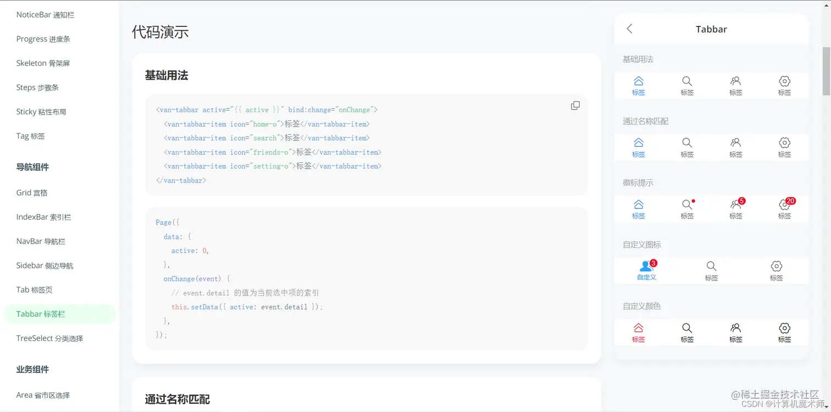Click the page vertical scrollbar thumb
Viewport: 831px width, 412px height.
pos(826,71)
